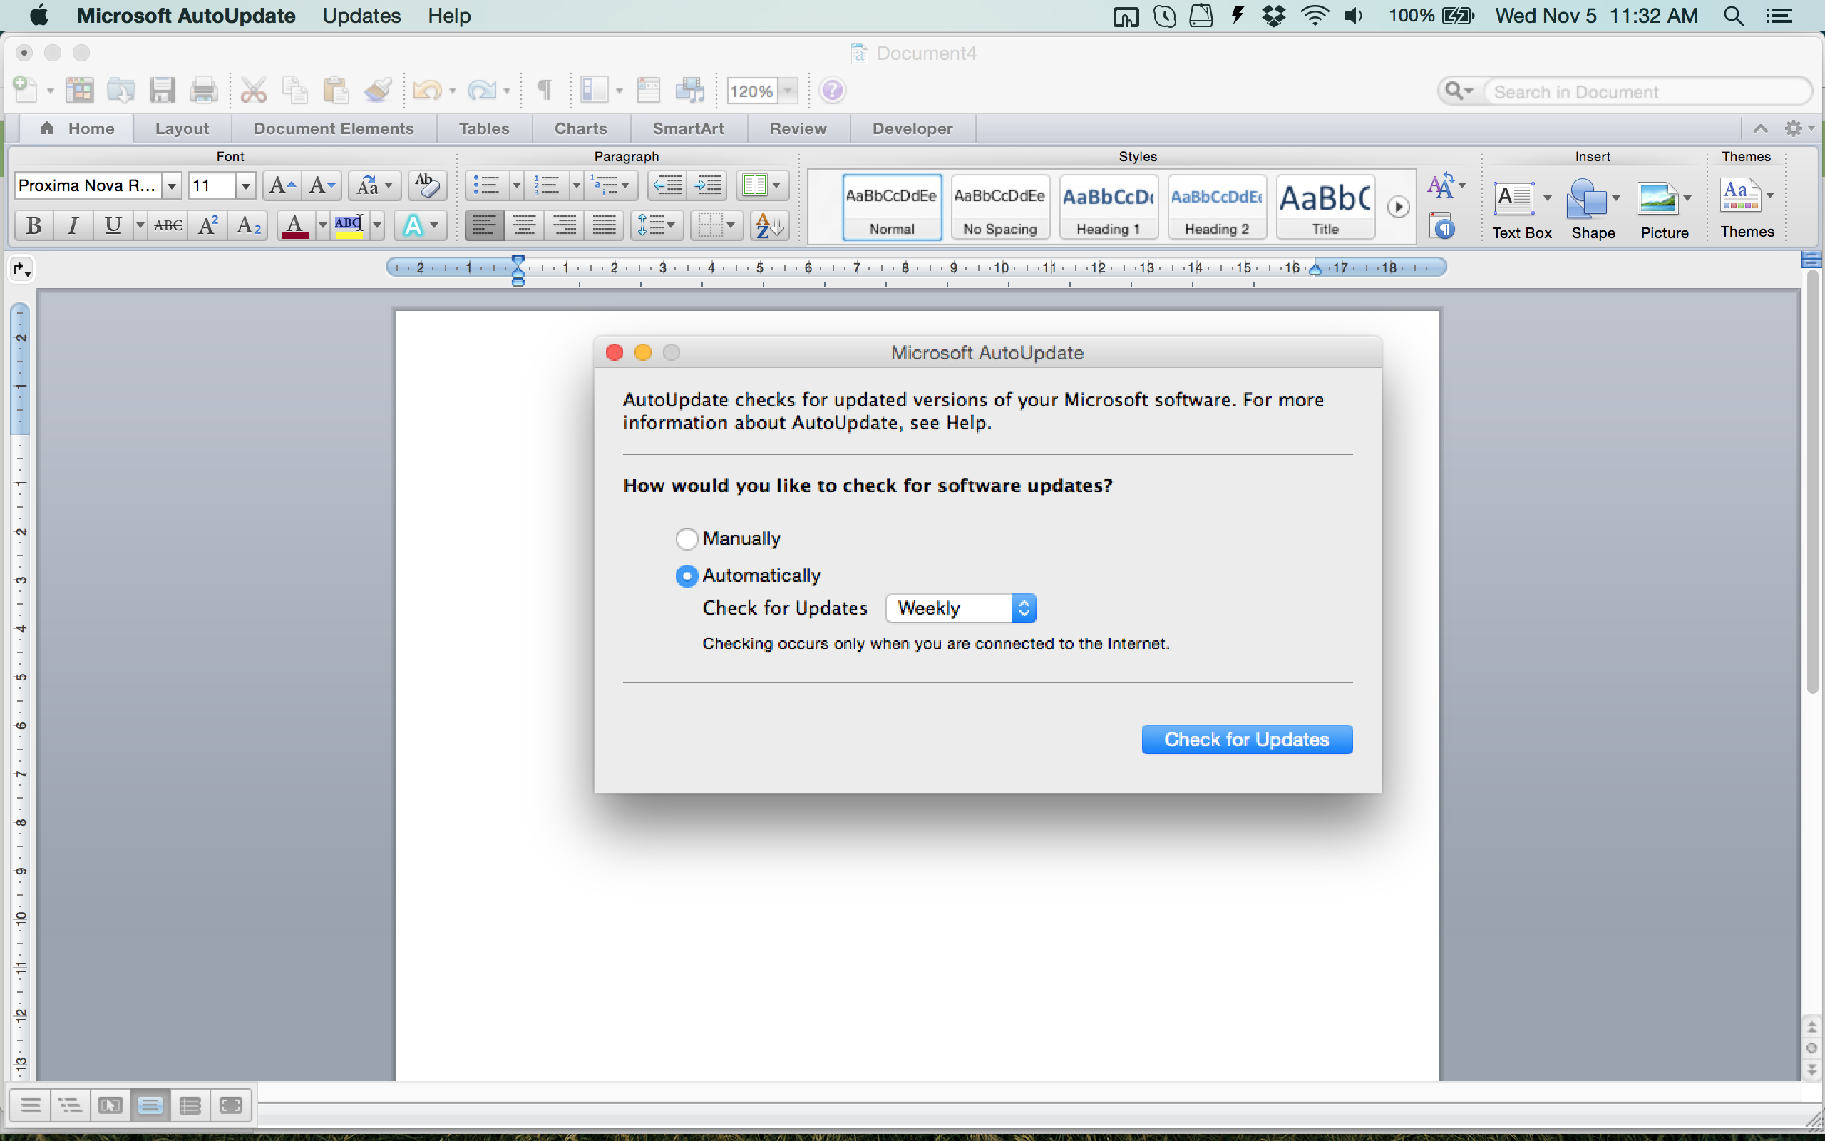Open Spotlight search in menu bar
Screen dimensions: 1825x1141
pos(1734,16)
